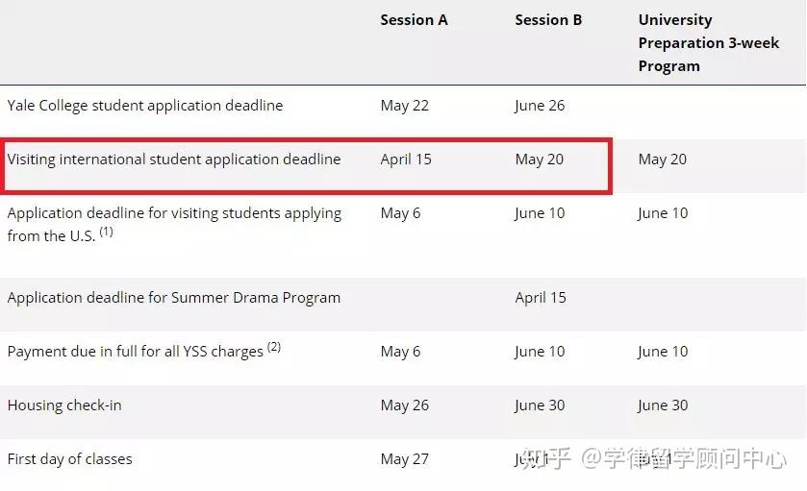
Task: Click May 26 housing check-in date
Action: point(405,405)
